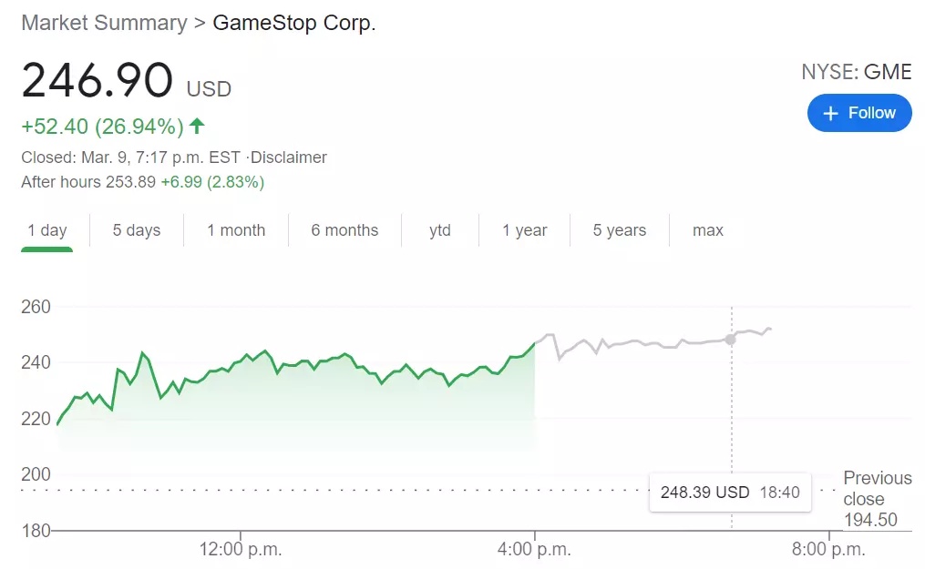The height and width of the screenshot is (569, 925).
Task: Click the GameStop Corp. title
Action: [293, 23]
